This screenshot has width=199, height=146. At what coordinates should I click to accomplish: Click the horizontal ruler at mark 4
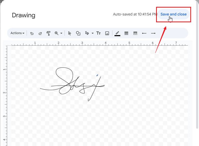106,43
